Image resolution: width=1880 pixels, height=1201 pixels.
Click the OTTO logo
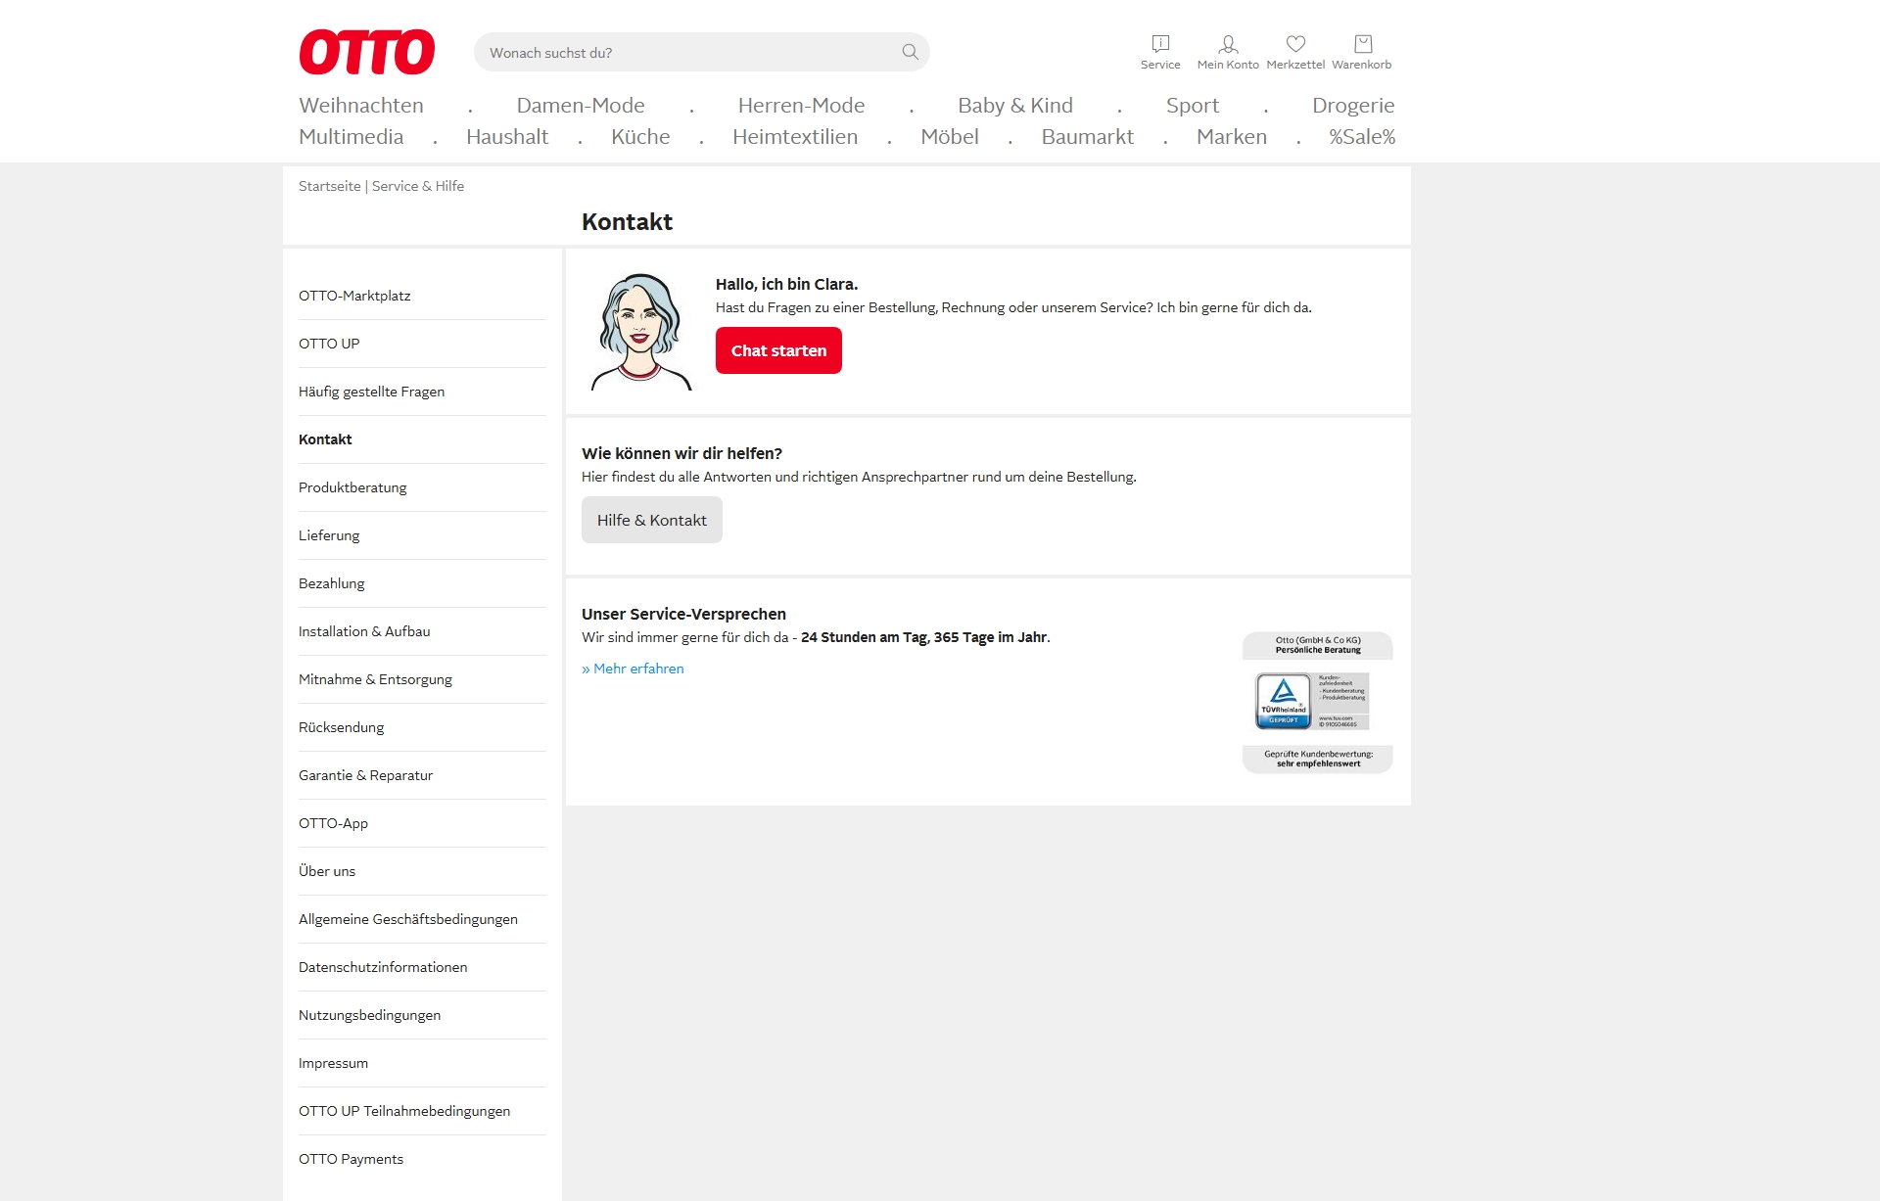click(x=367, y=52)
